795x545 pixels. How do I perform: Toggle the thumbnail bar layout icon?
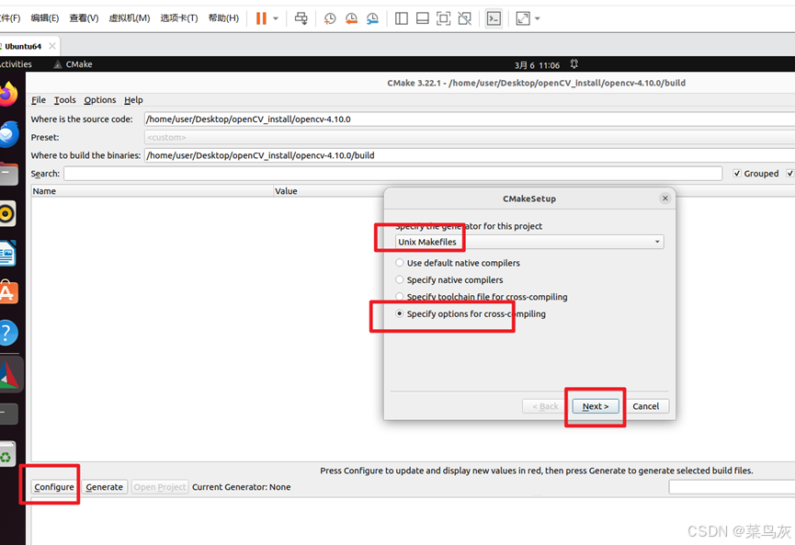422,18
